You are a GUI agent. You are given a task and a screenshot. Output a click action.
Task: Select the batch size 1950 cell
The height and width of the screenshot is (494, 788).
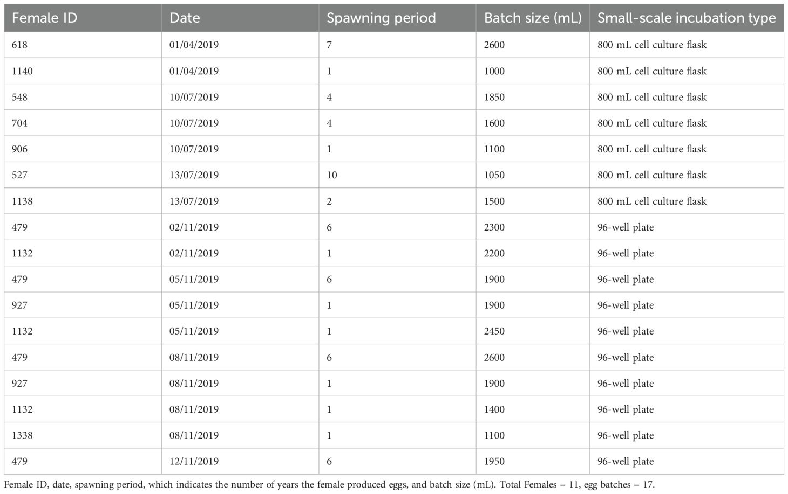pyautogui.click(x=494, y=462)
